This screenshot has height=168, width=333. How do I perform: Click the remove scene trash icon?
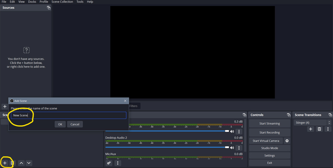coord(12,163)
